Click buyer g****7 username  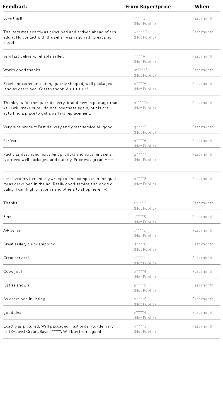coord(140,155)
